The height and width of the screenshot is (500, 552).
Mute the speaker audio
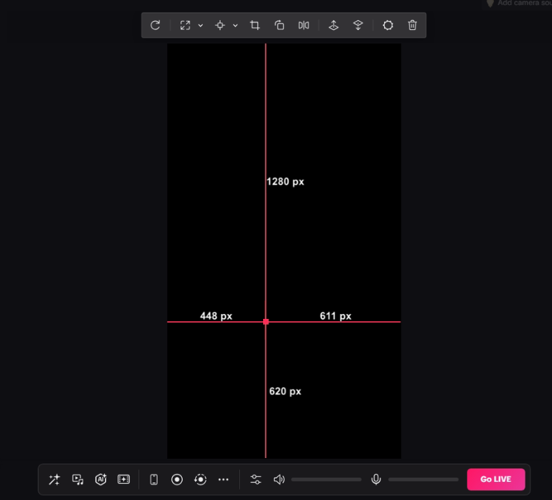click(x=279, y=479)
